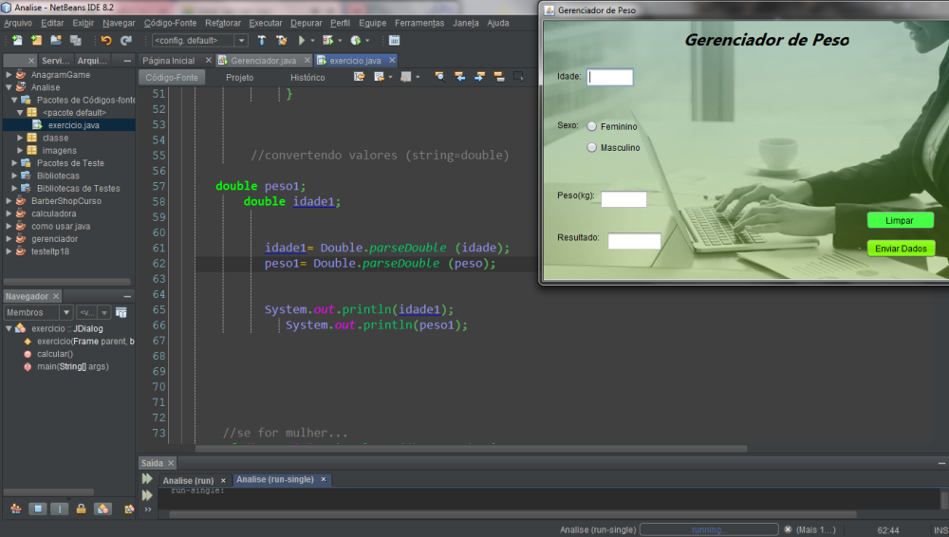Close the exercicio.java editor tab
This screenshot has height=537, width=949.
(392, 60)
